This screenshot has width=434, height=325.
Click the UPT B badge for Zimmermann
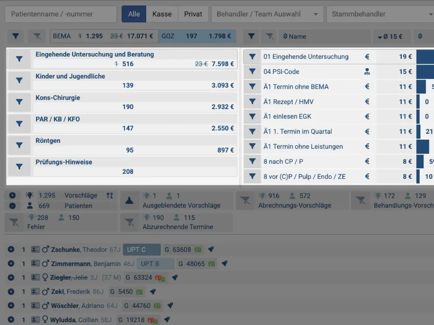tap(156, 264)
